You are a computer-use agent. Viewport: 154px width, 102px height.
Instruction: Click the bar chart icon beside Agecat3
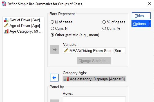[66, 79]
